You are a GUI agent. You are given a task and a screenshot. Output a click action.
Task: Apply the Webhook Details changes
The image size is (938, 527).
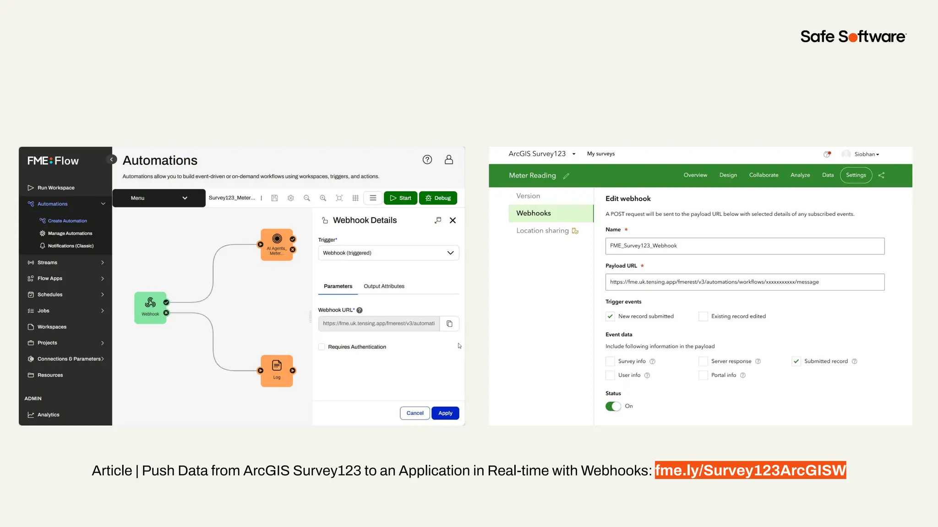click(445, 413)
